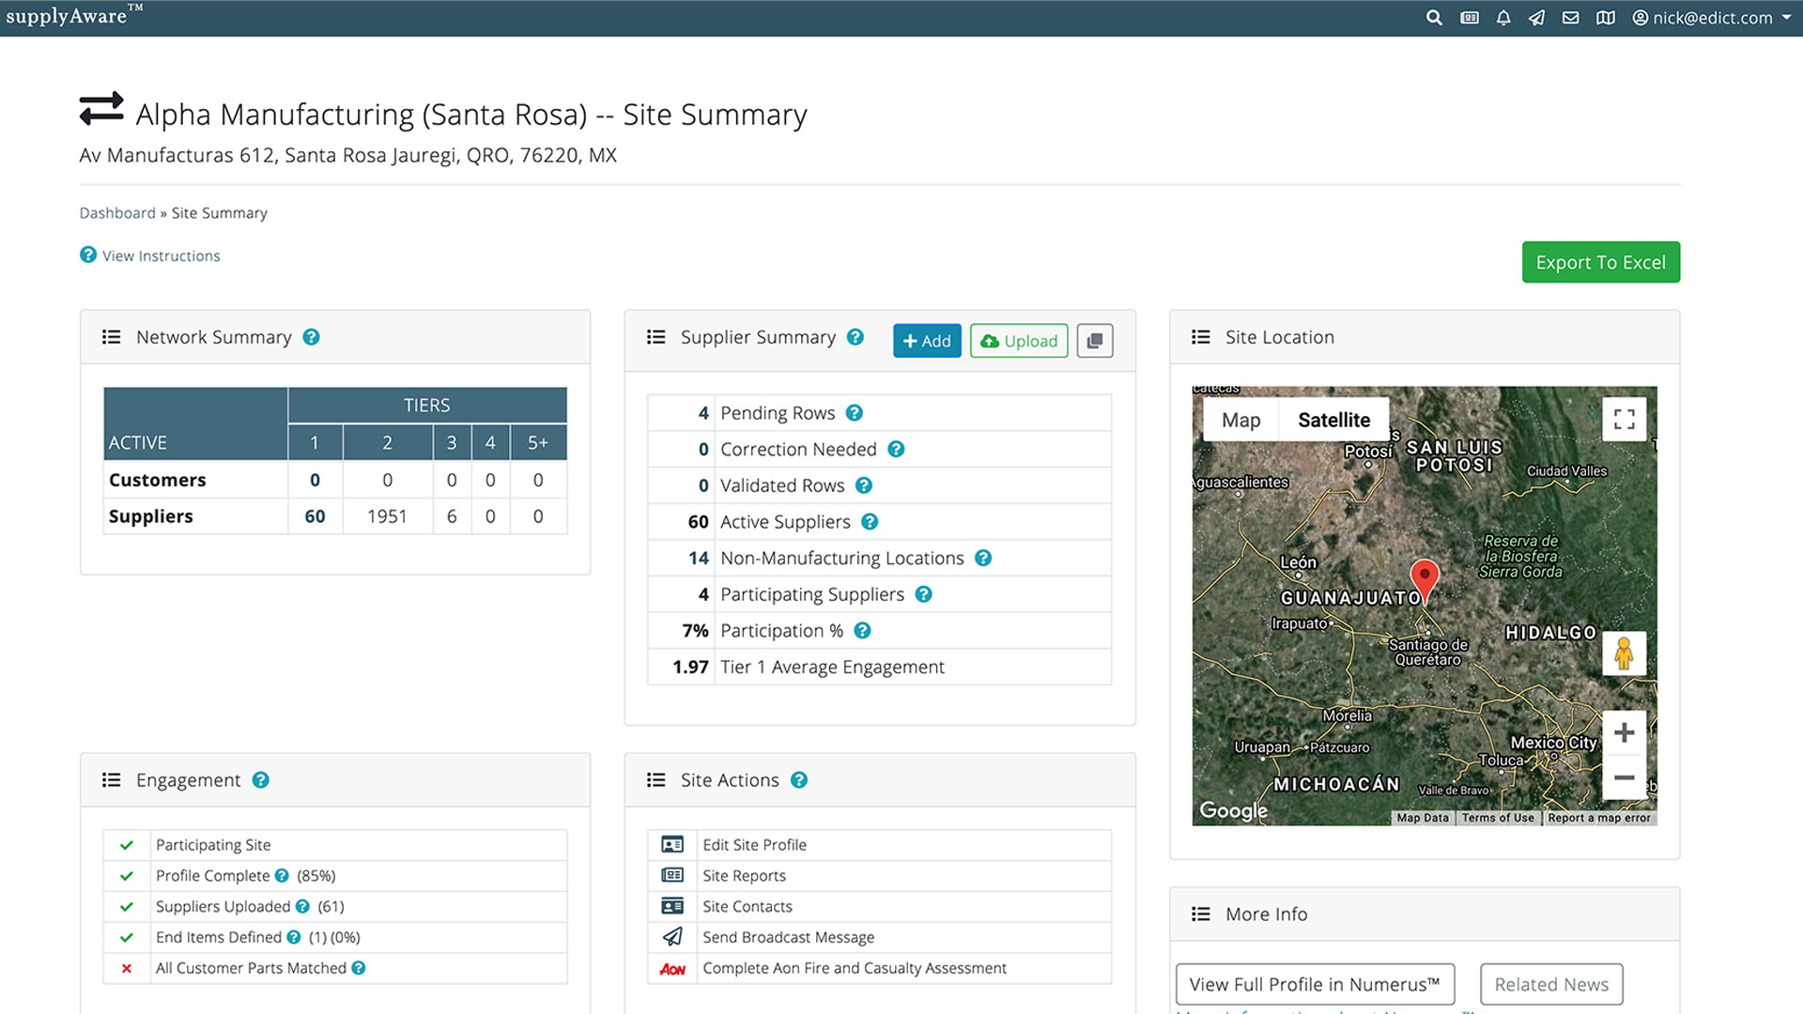
Task: Click the Export To Excel button
Action: 1600,262
